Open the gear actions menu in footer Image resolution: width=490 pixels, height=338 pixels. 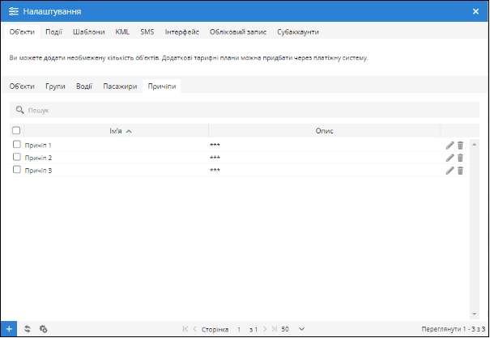[44, 329]
